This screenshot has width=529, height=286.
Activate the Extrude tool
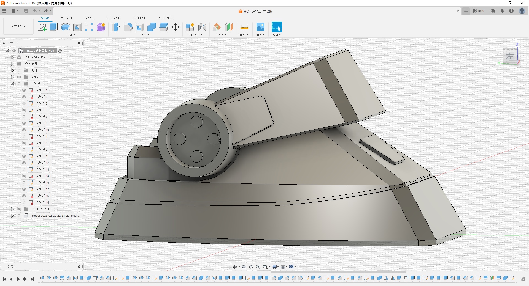point(54,27)
